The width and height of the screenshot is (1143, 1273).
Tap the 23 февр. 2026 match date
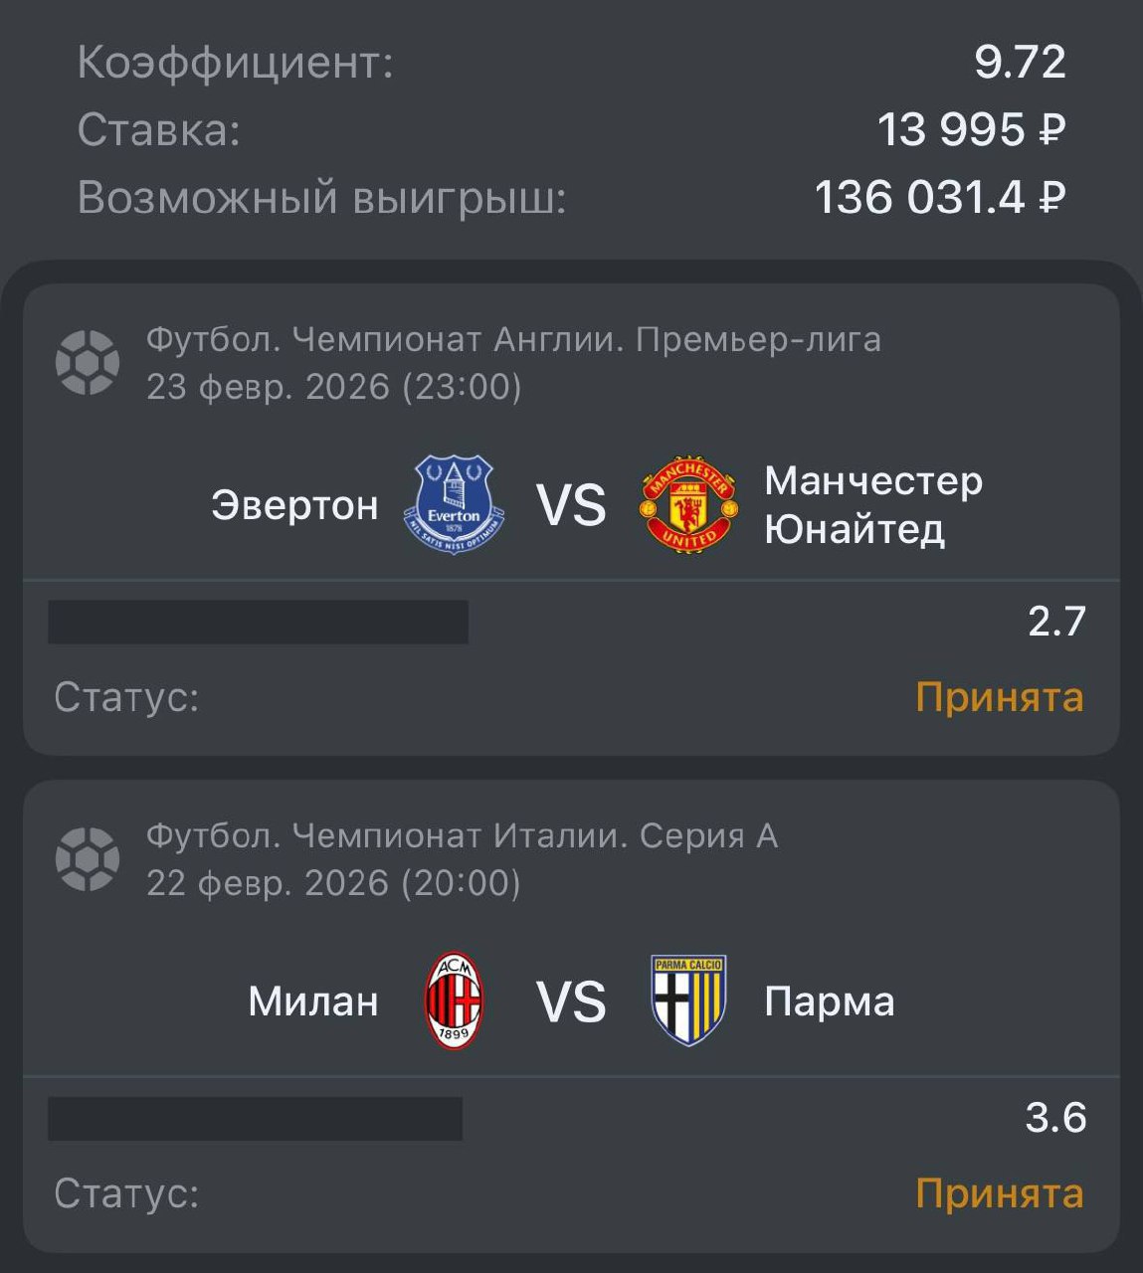(333, 387)
